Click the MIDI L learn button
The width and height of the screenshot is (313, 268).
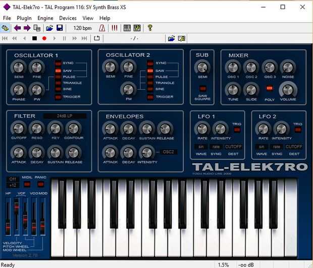27,184
